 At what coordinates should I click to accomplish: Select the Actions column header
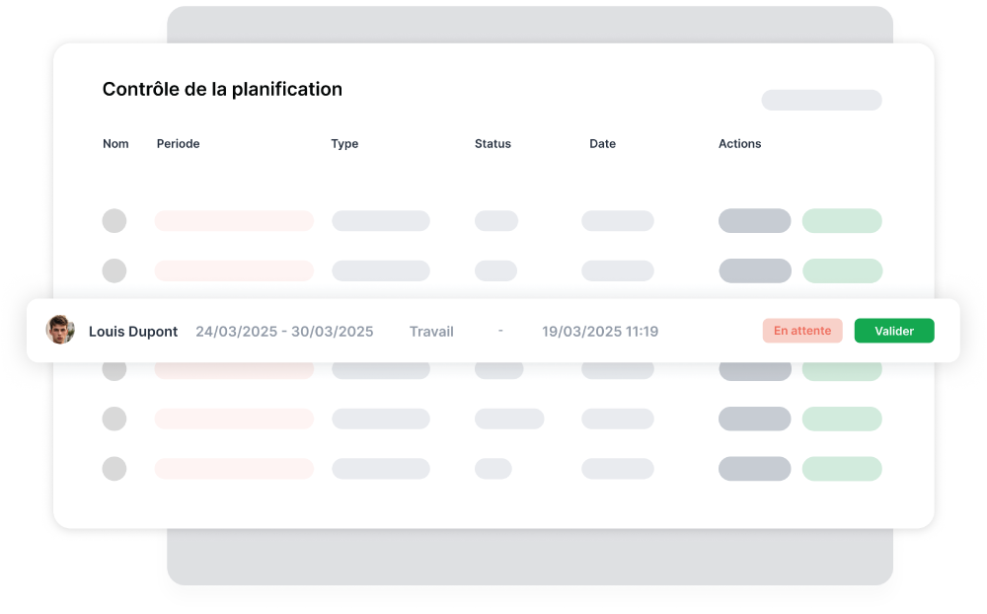point(740,144)
